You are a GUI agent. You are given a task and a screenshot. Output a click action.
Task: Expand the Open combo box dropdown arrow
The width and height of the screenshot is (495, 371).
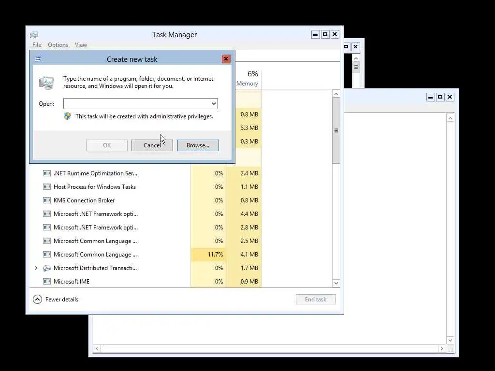click(x=214, y=103)
